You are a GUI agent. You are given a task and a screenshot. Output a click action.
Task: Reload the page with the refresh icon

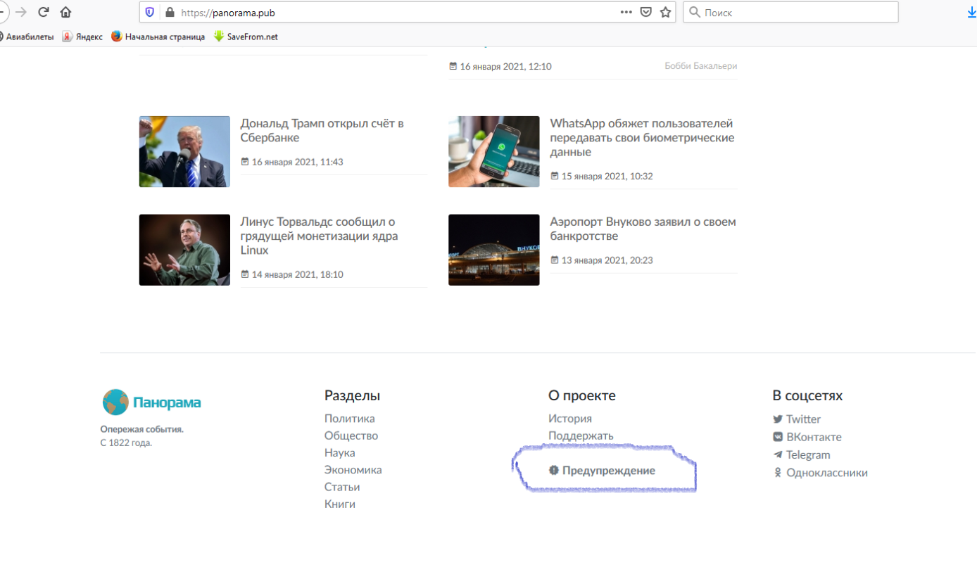click(x=44, y=12)
